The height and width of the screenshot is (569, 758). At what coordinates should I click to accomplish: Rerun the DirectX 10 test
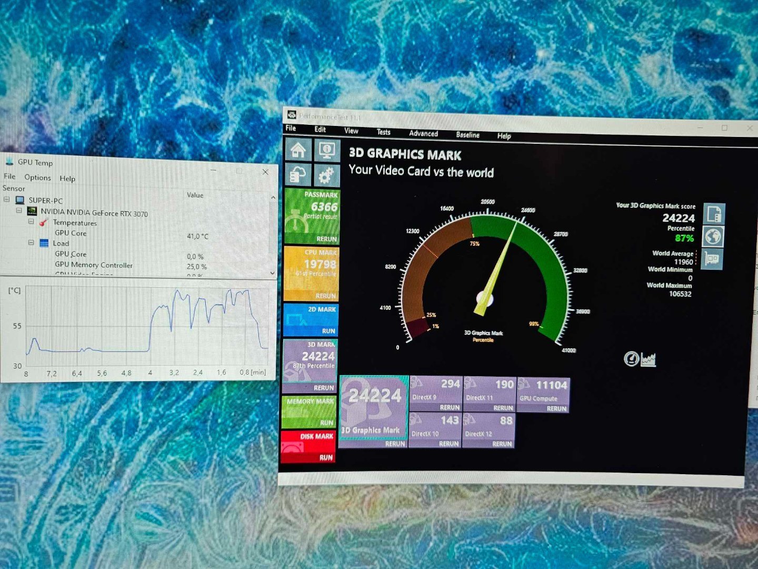click(x=448, y=444)
